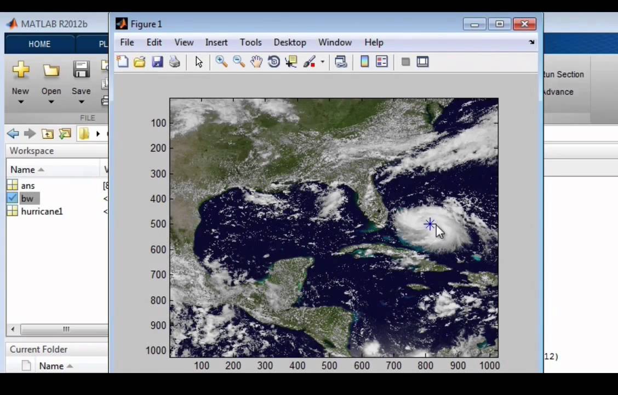Open the Insert menu in Figure 1
The image size is (618, 395).
216,42
